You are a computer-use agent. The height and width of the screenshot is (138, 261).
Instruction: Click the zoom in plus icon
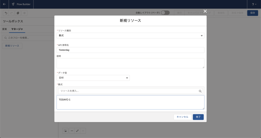tap(83, 131)
